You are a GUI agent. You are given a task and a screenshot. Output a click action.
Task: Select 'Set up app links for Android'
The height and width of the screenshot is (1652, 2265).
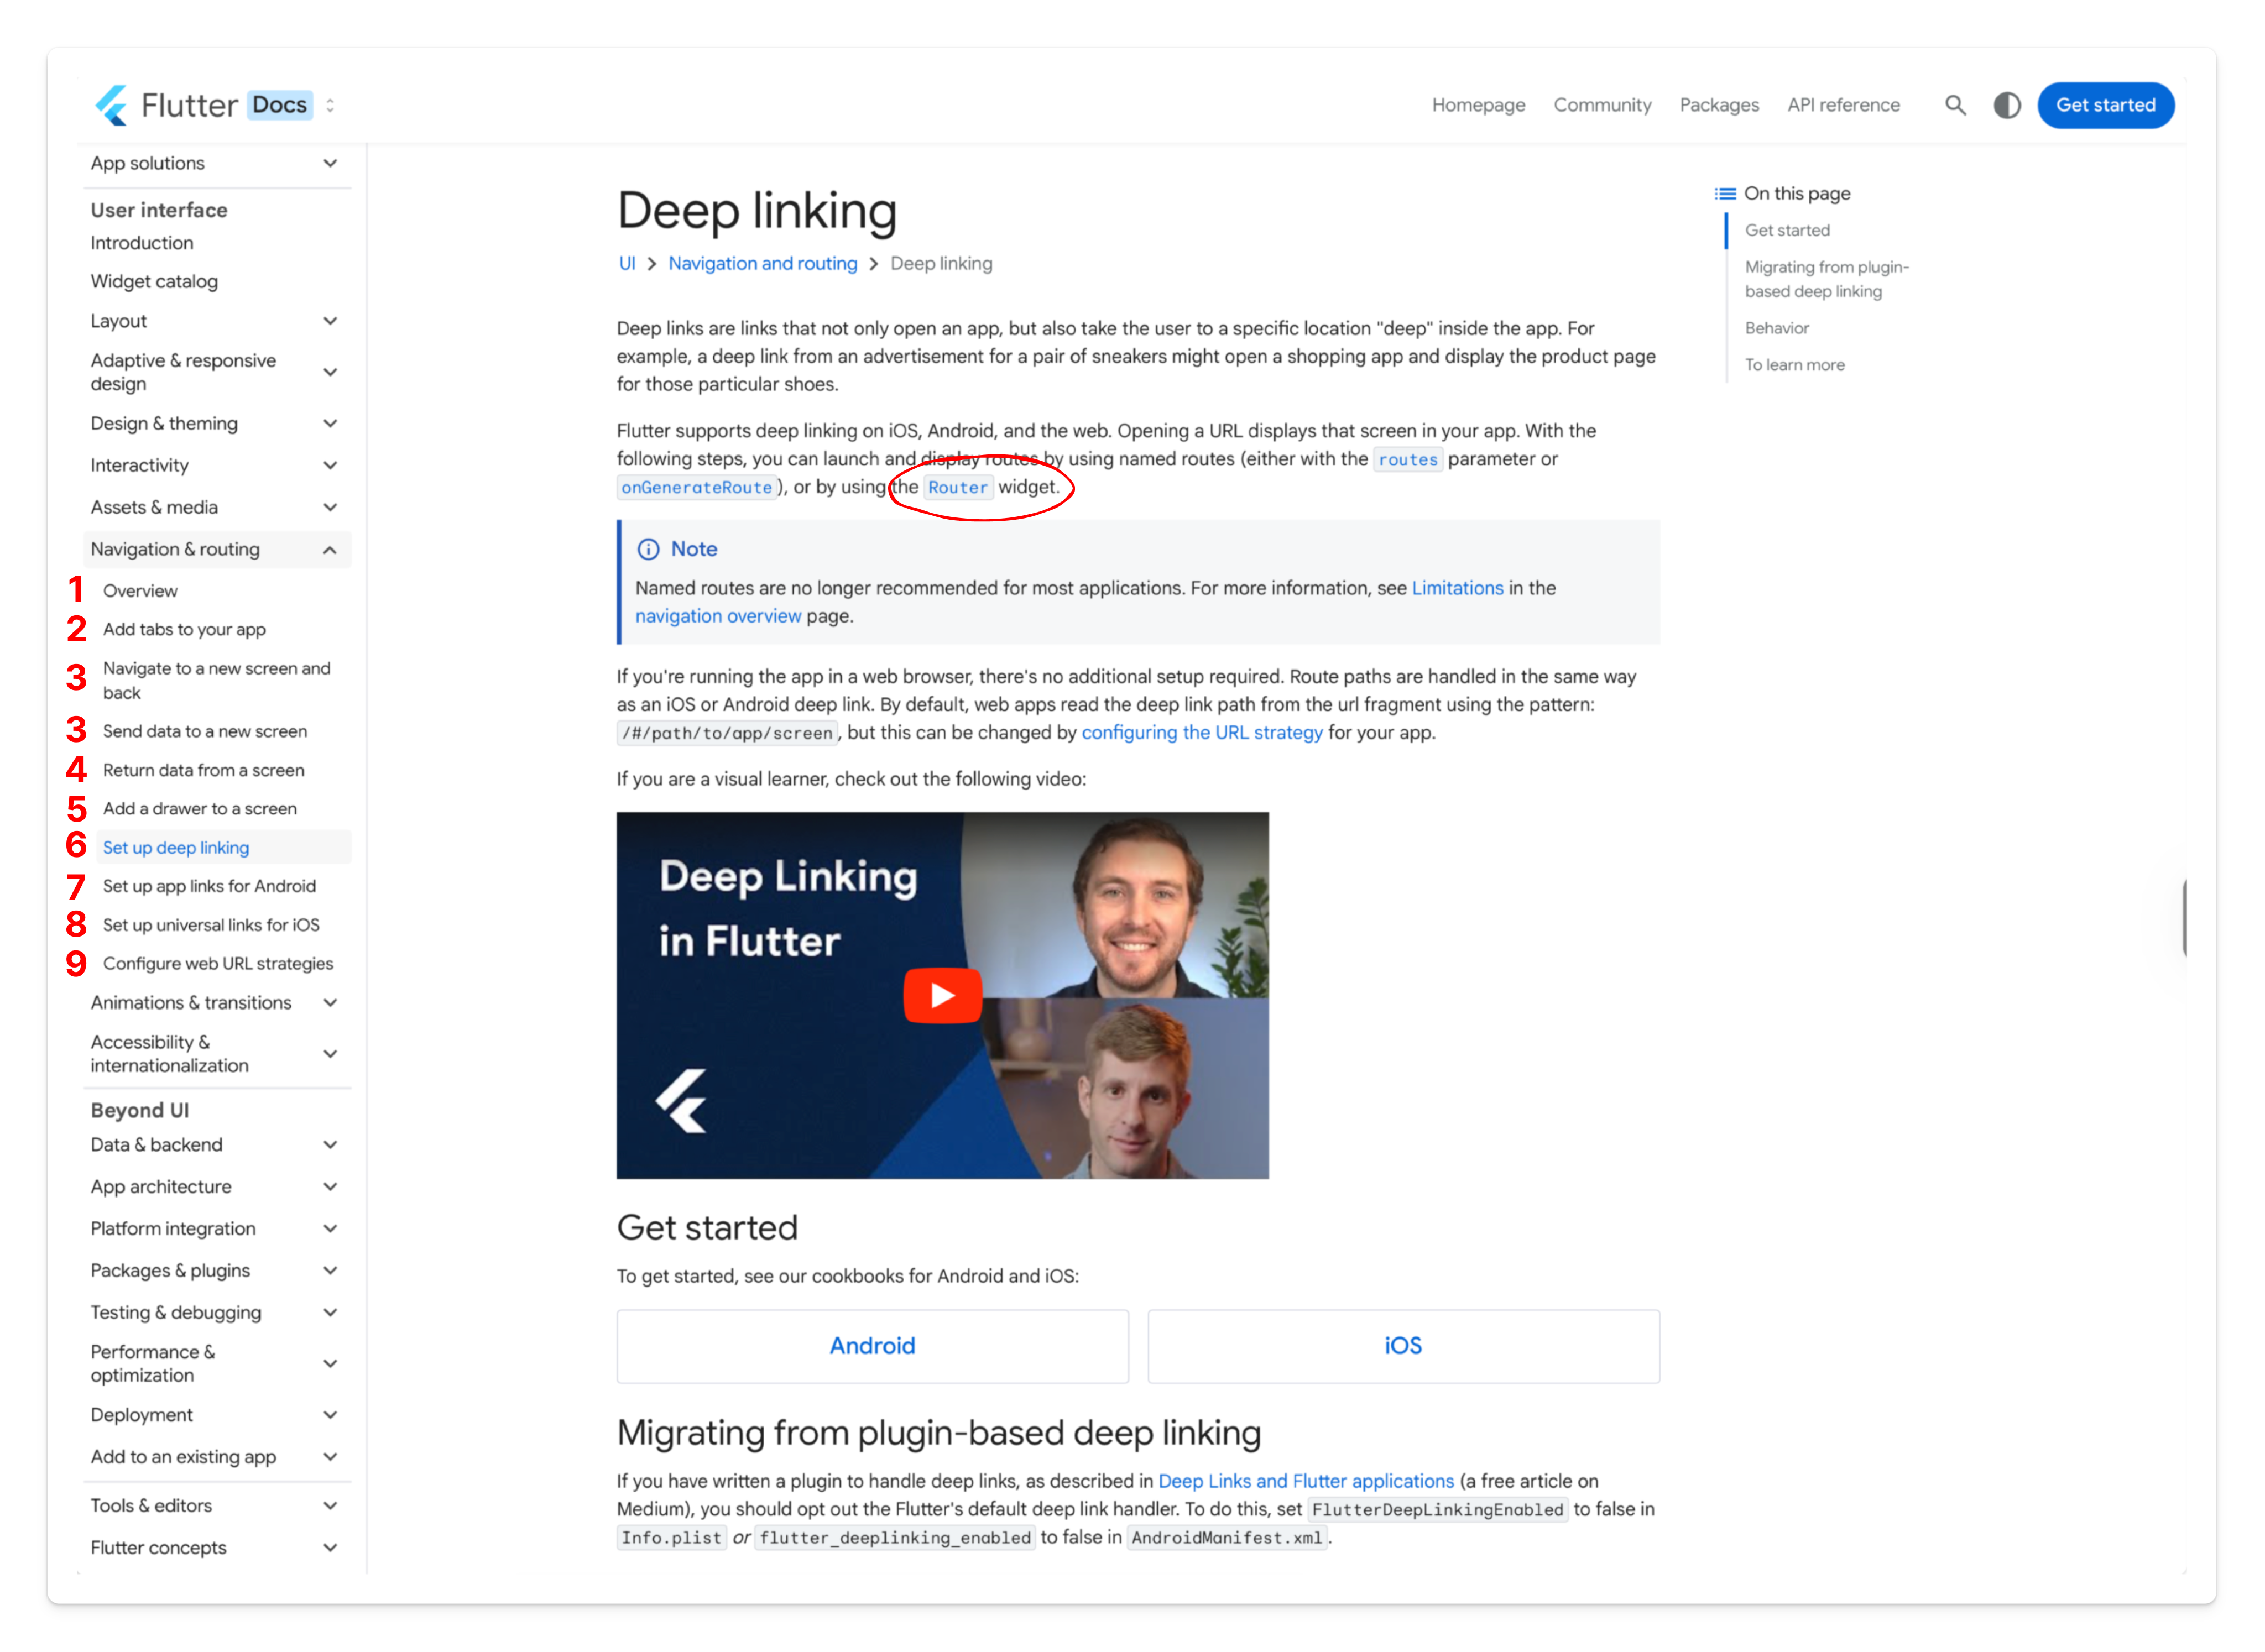209,885
